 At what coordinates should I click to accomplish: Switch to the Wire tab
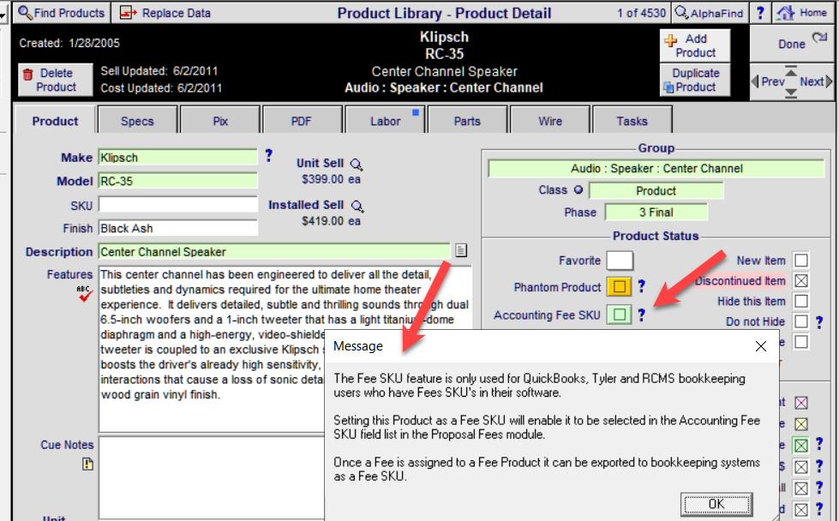550,120
